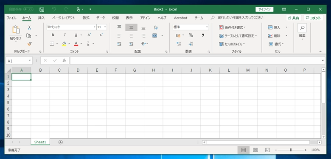Open 条件付き書式 dropdown
The height and width of the screenshot is (159, 331).
tap(232, 27)
